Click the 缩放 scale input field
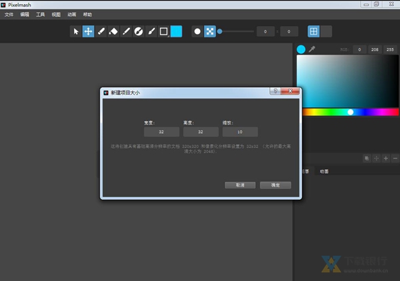This screenshot has height=281, width=400. point(240,132)
